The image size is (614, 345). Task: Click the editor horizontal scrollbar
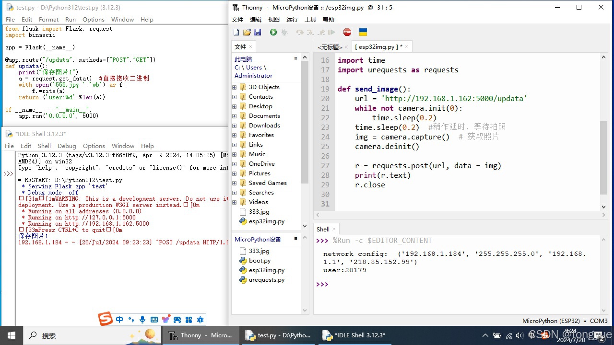click(460, 216)
